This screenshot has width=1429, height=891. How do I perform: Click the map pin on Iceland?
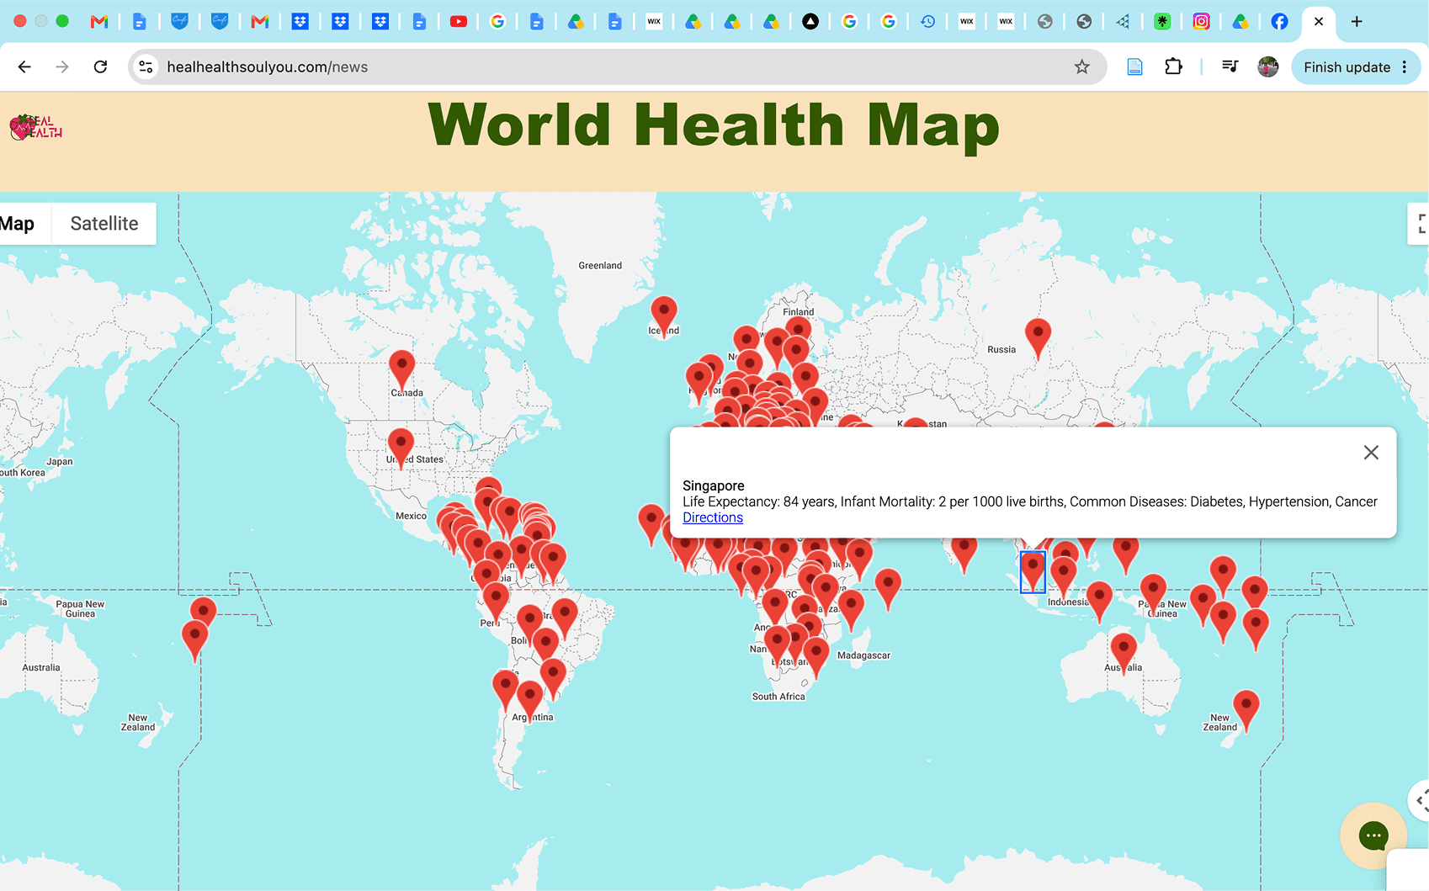point(664,316)
